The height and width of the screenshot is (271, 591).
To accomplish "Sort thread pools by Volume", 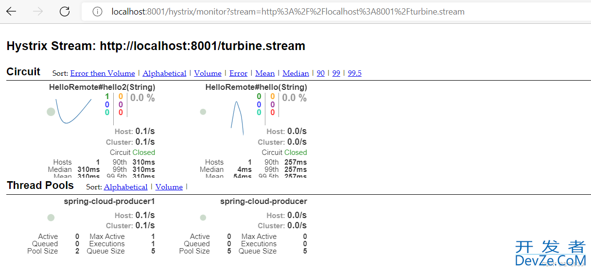I will tap(169, 187).
